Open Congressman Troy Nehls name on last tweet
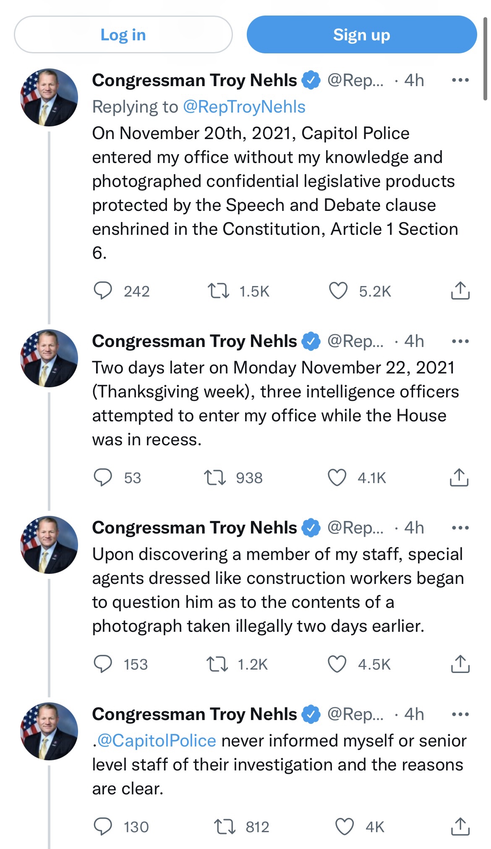Viewport: 491px width, 849px height. pyautogui.click(x=194, y=714)
